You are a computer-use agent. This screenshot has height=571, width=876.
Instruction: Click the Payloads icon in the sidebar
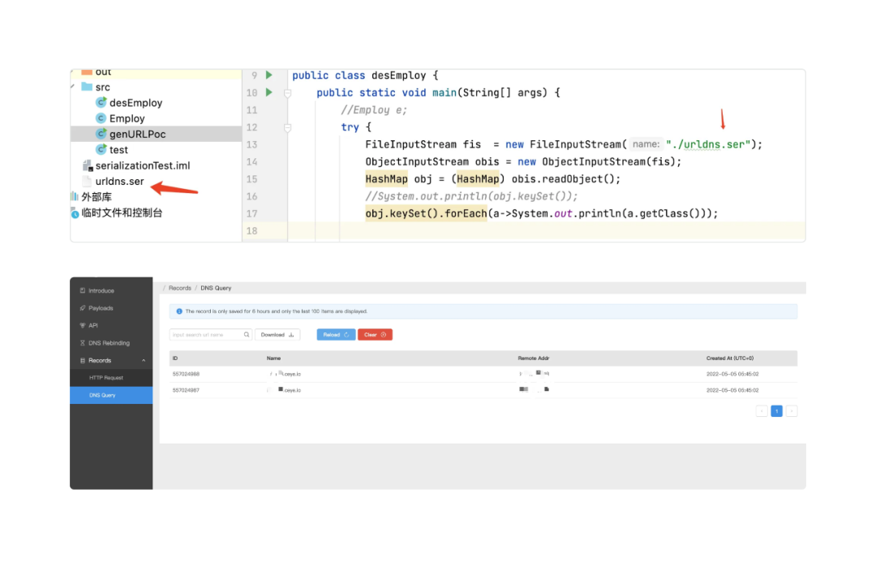click(x=83, y=308)
